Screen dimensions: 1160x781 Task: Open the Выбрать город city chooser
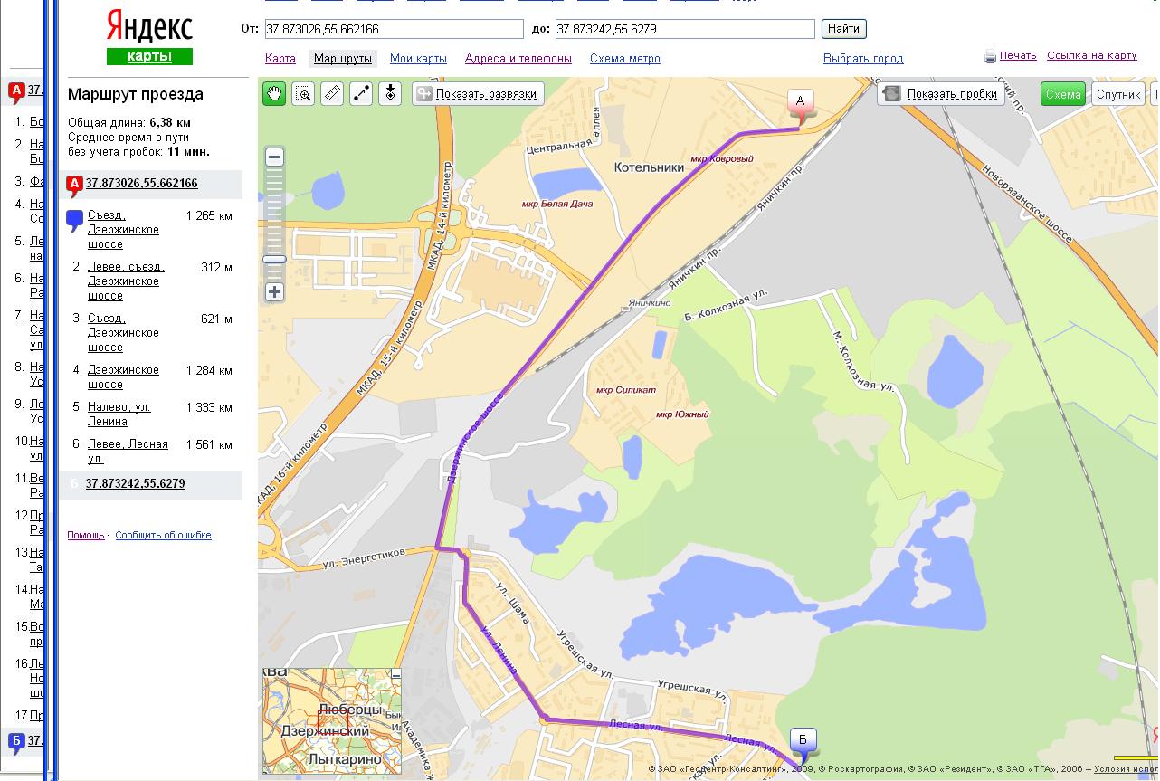coord(862,59)
